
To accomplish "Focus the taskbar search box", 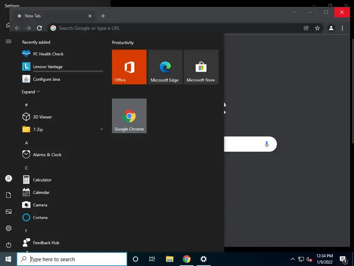I will click(72, 259).
